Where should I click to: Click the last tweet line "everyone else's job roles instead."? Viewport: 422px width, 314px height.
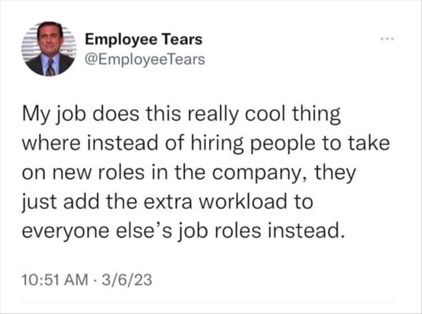click(x=182, y=230)
